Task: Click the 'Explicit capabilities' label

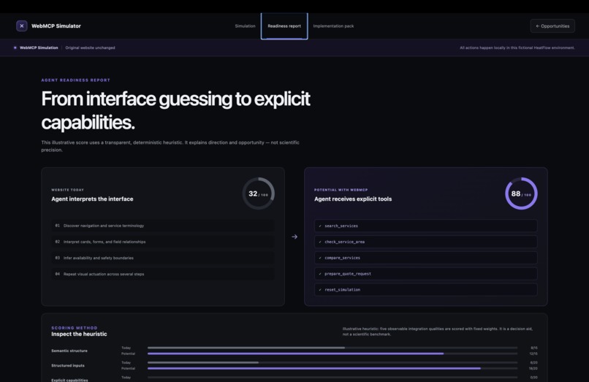Action: 69,380
